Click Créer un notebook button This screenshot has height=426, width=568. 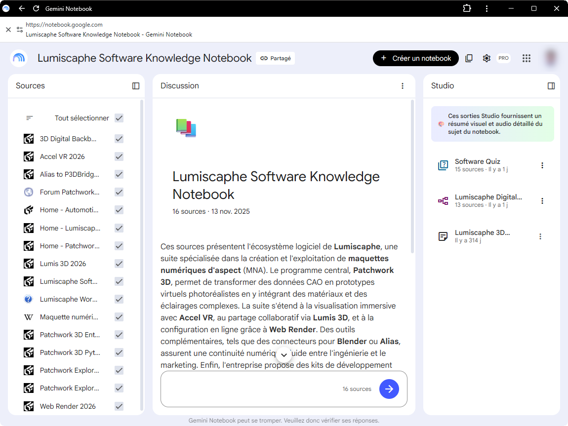415,58
